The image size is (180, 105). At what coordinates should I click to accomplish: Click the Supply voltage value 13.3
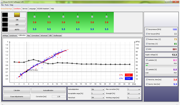click(x=174, y=55)
